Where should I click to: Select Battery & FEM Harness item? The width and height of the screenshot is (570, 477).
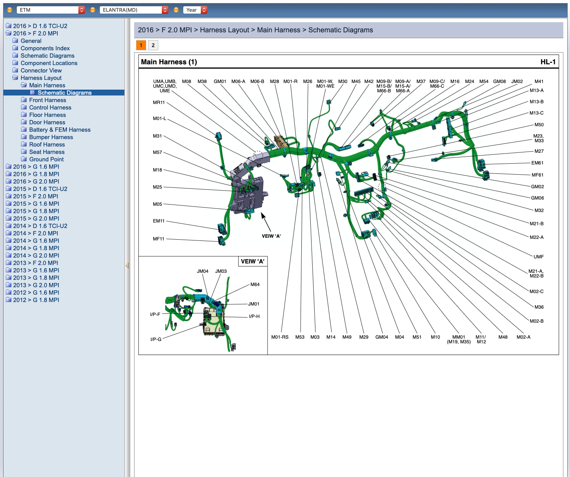60,130
